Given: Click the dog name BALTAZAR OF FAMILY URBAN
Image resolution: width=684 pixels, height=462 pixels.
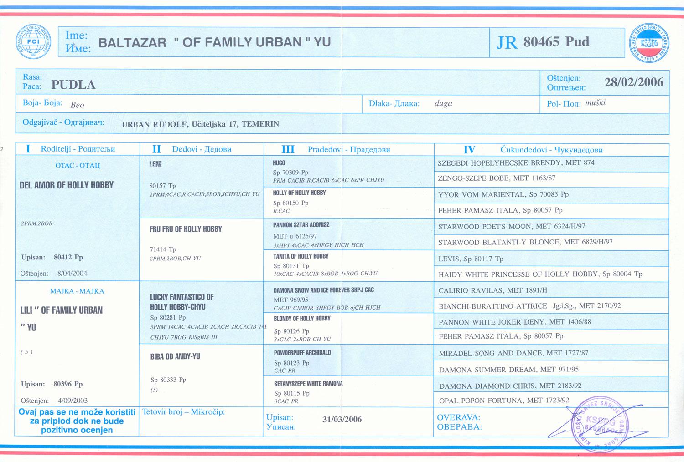Looking at the screenshot, I should [214, 42].
